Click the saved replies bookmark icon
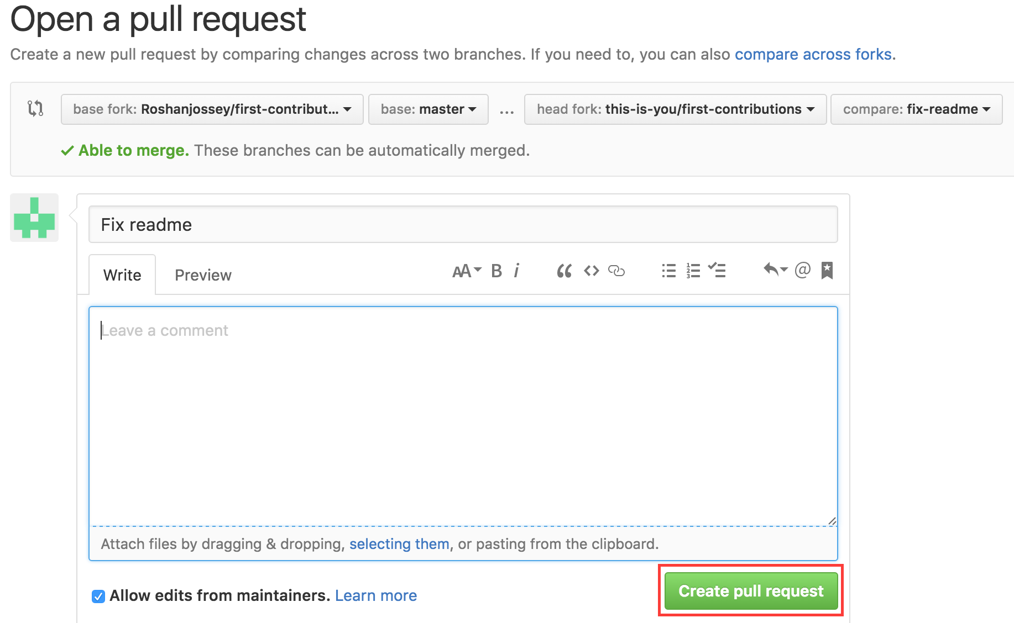Image resolution: width=1014 pixels, height=623 pixels. coord(827,271)
